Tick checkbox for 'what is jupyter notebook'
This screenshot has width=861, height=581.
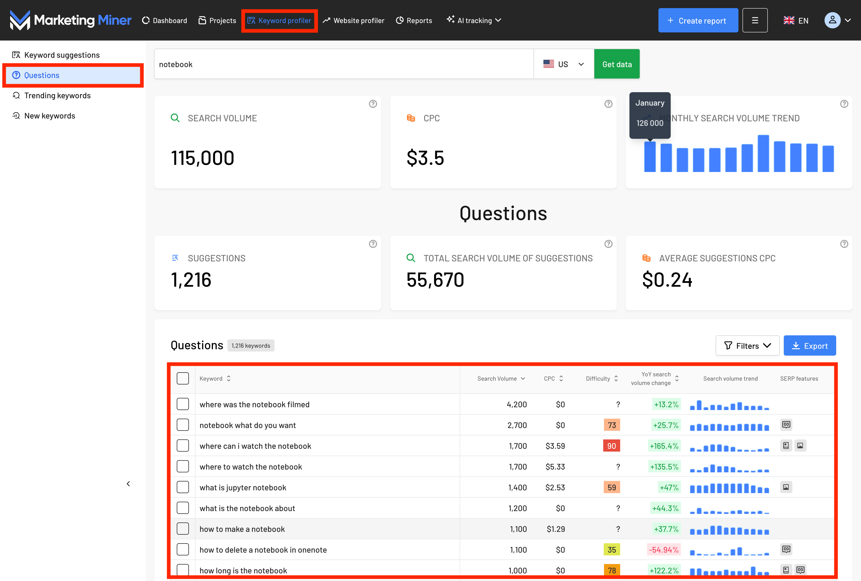[x=183, y=487]
